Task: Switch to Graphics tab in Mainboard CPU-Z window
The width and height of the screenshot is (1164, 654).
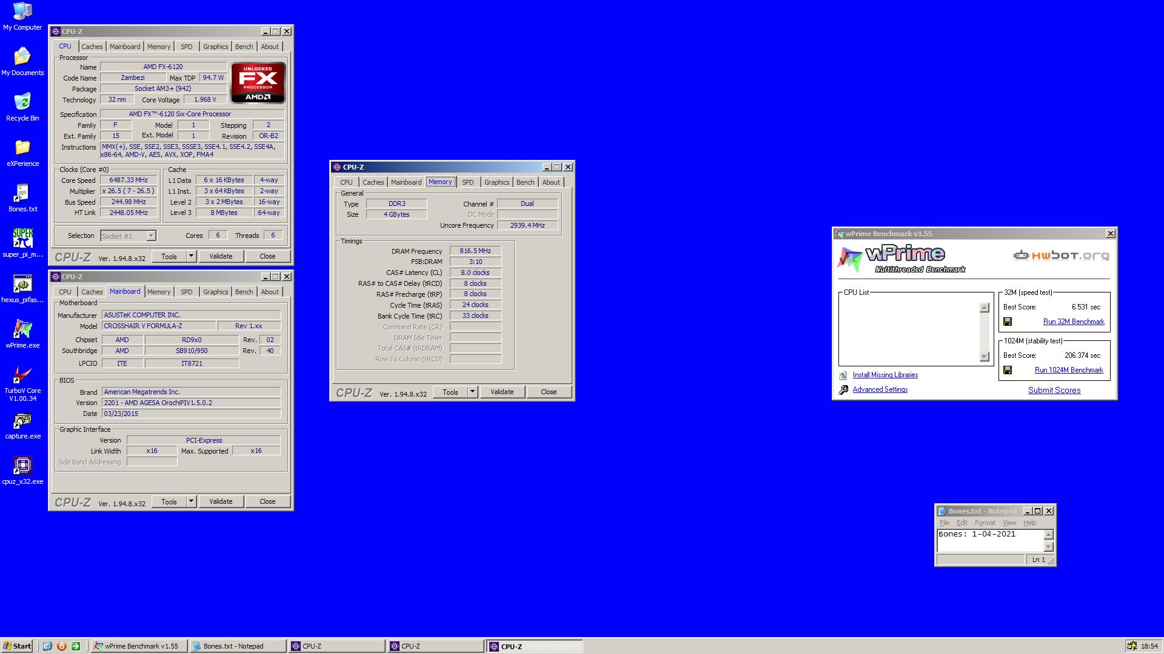Action: 216,292
